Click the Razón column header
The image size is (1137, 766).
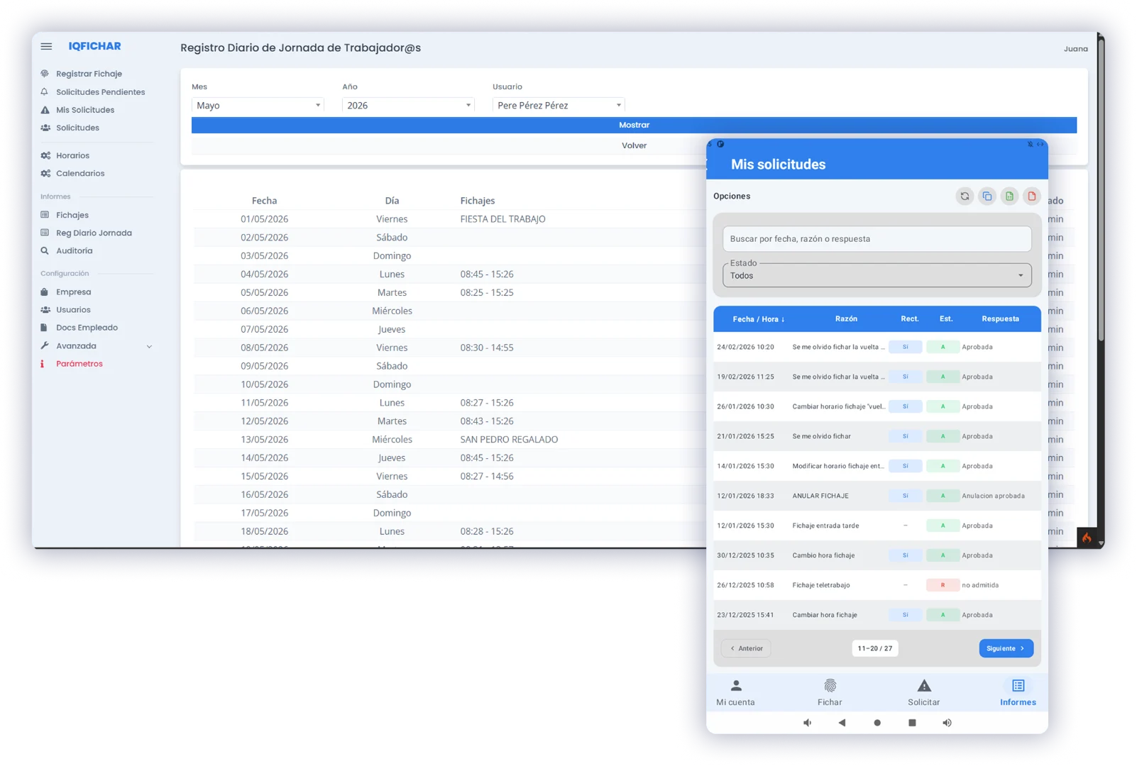pyautogui.click(x=846, y=319)
